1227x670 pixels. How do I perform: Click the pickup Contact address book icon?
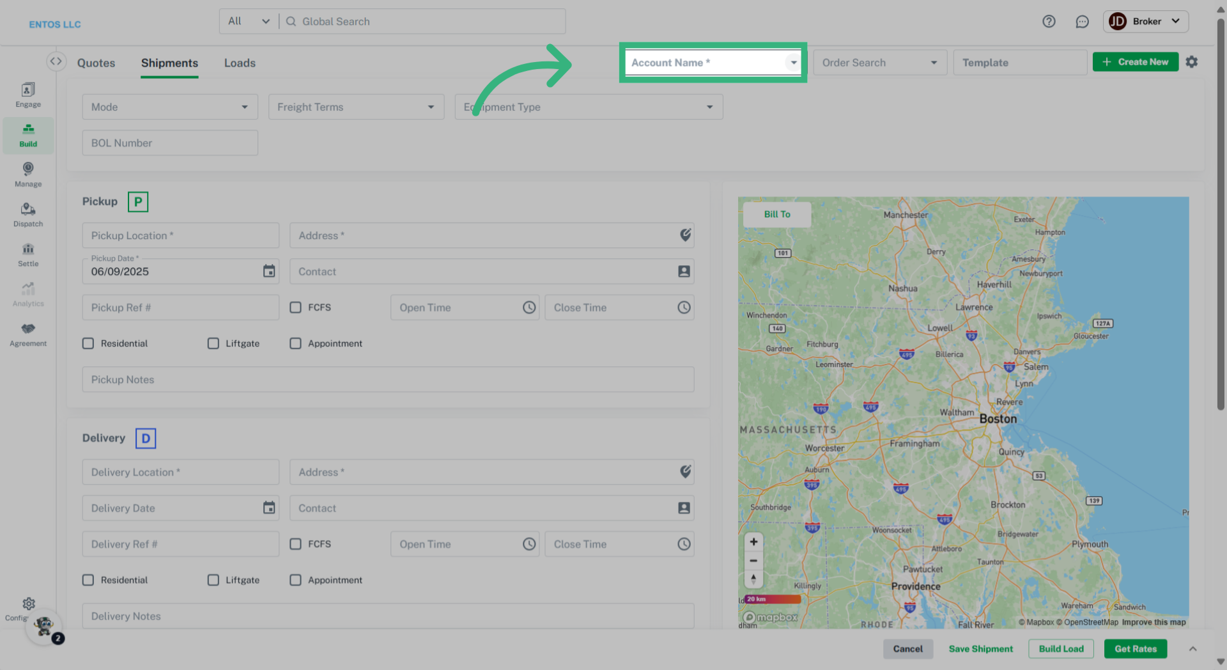[684, 271]
